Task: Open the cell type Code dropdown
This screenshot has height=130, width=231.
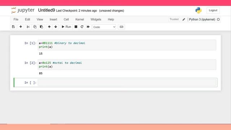Action: (104, 27)
